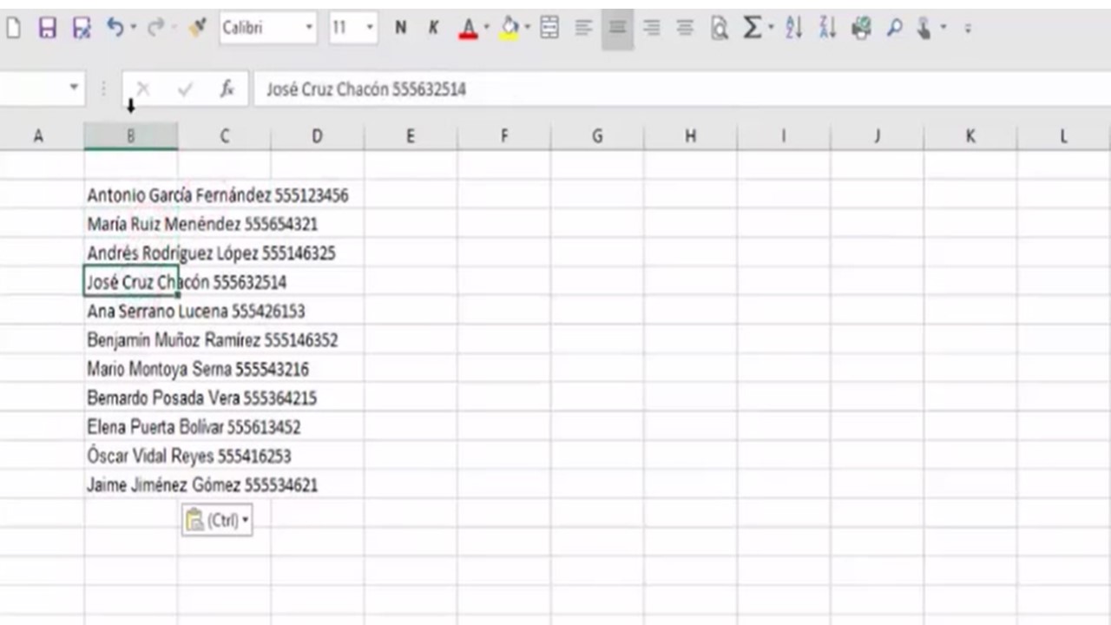This screenshot has width=1111, height=625.
Task: Select column I header
Action: [x=784, y=136]
